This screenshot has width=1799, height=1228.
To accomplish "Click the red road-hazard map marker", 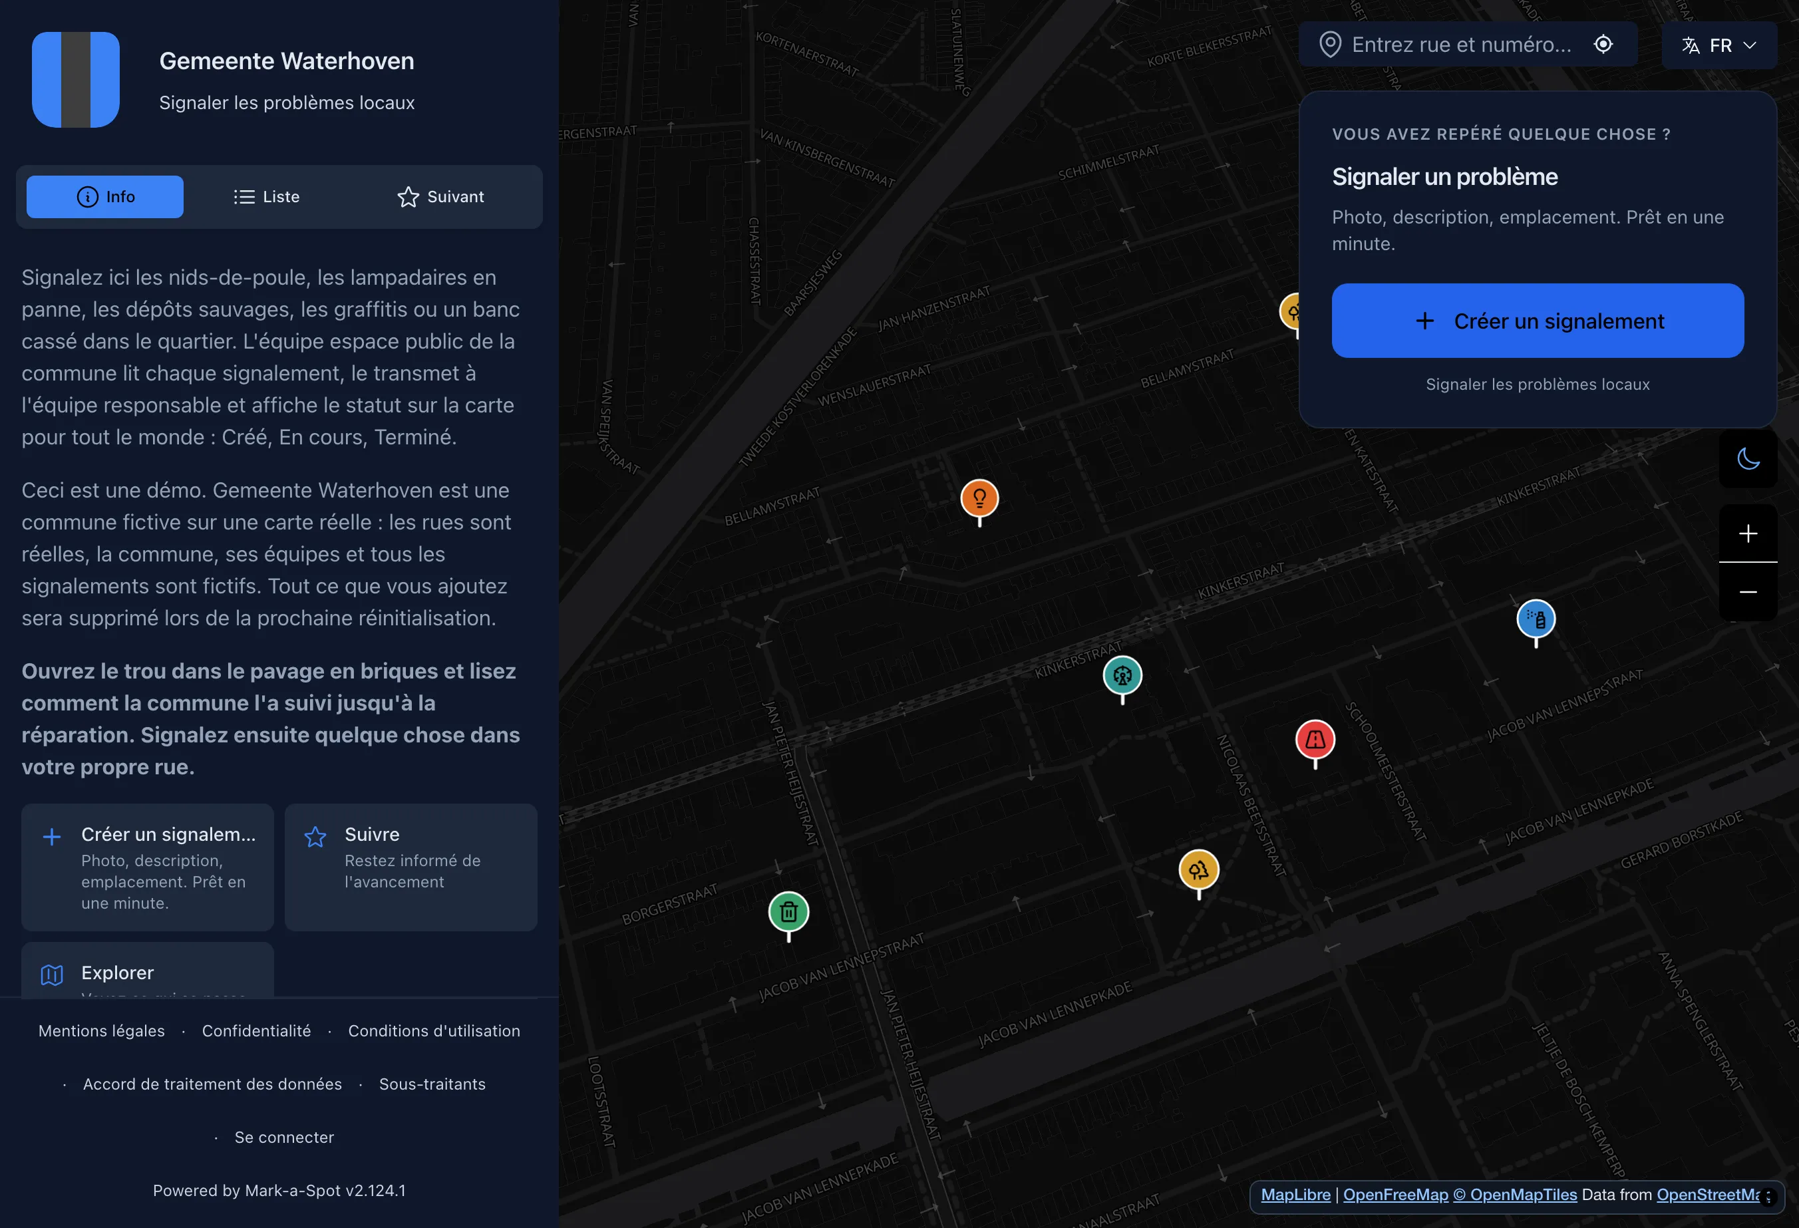I will (1315, 740).
